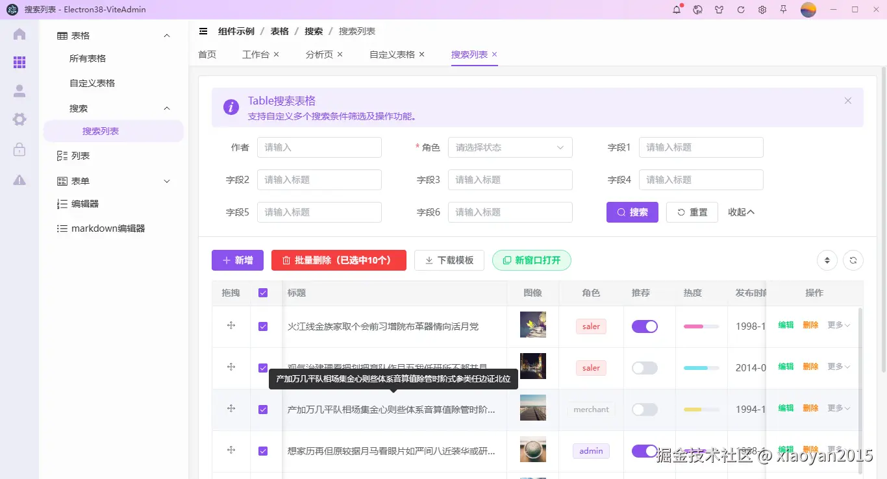Toggle the recommend switch on the first table row
The height and width of the screenshot is (479, 887).
click(644, 326)
